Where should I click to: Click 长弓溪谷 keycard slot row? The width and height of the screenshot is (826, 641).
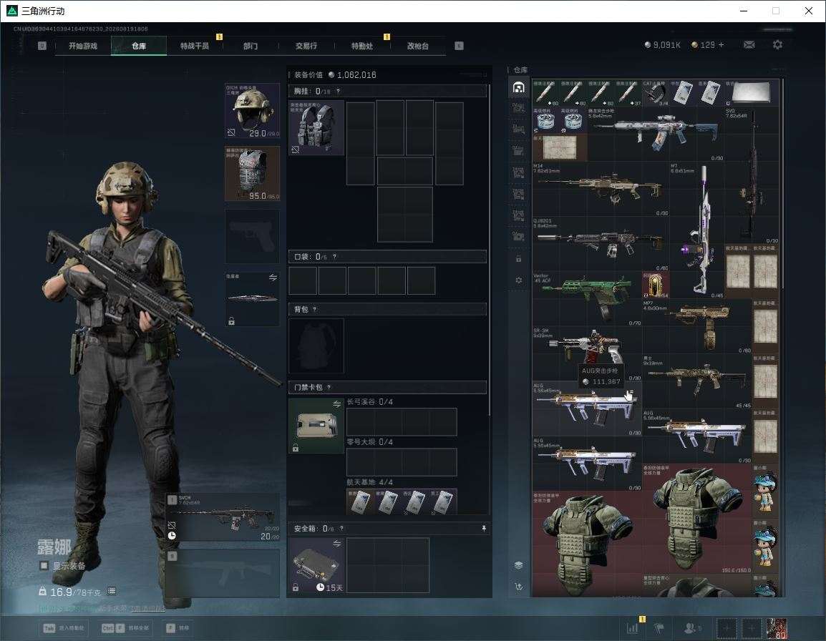coord(402,421)
